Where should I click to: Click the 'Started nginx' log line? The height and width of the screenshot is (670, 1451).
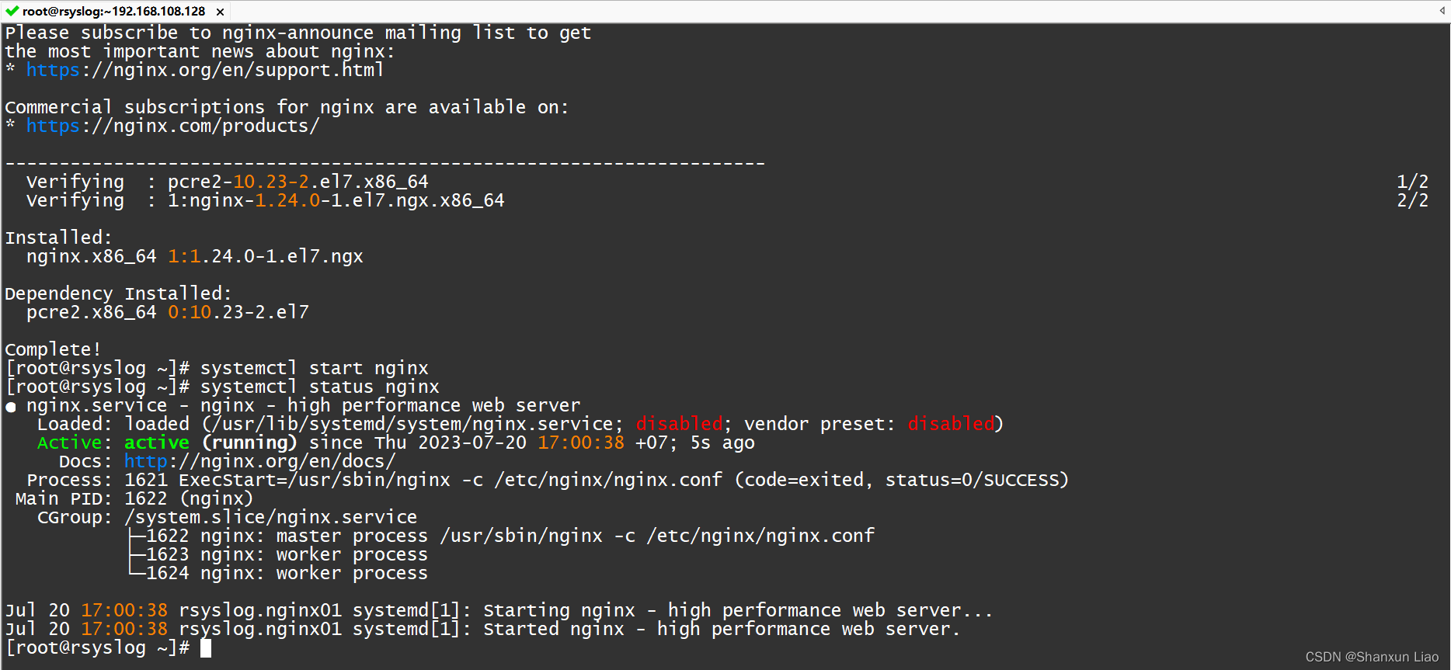482,629
